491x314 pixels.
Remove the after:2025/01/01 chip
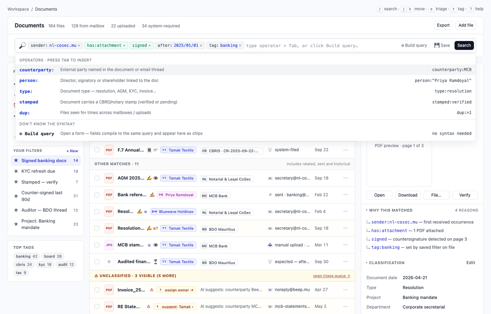(201, 45)
